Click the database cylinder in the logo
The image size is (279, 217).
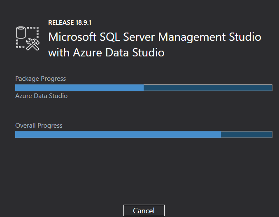pyautogui.click(x=21, y=33)
